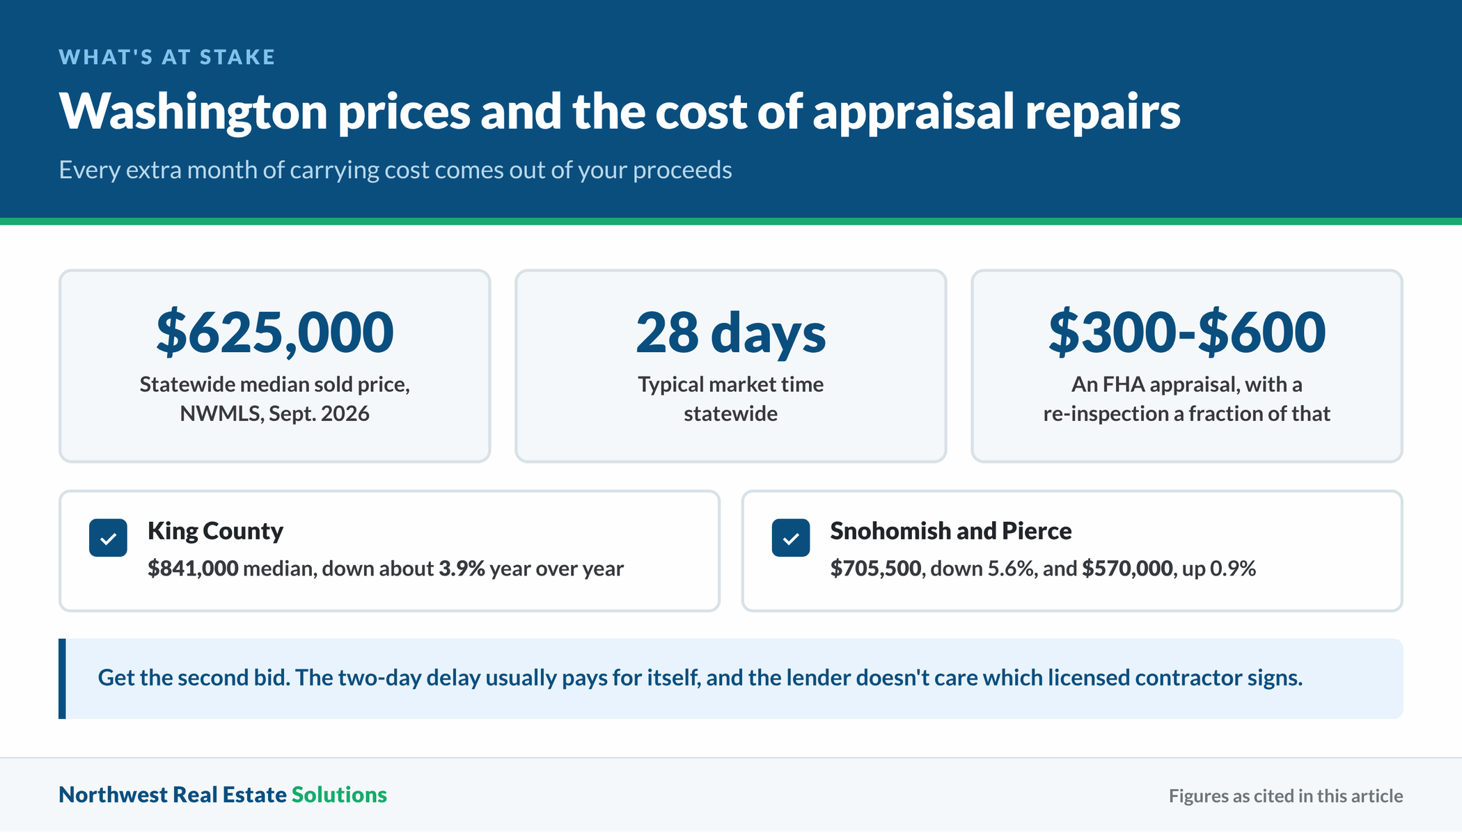This screenshot has width=1462, height=833.
Task: Click the carrying cost subtitle text
Action: [395, 170]
